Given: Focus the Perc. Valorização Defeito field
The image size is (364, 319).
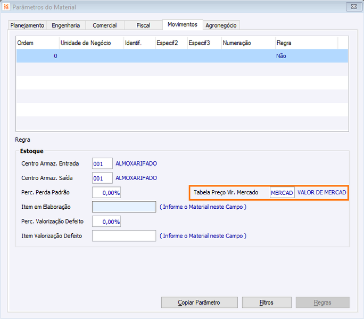Looking at the screenshot, I should [106, 222].
